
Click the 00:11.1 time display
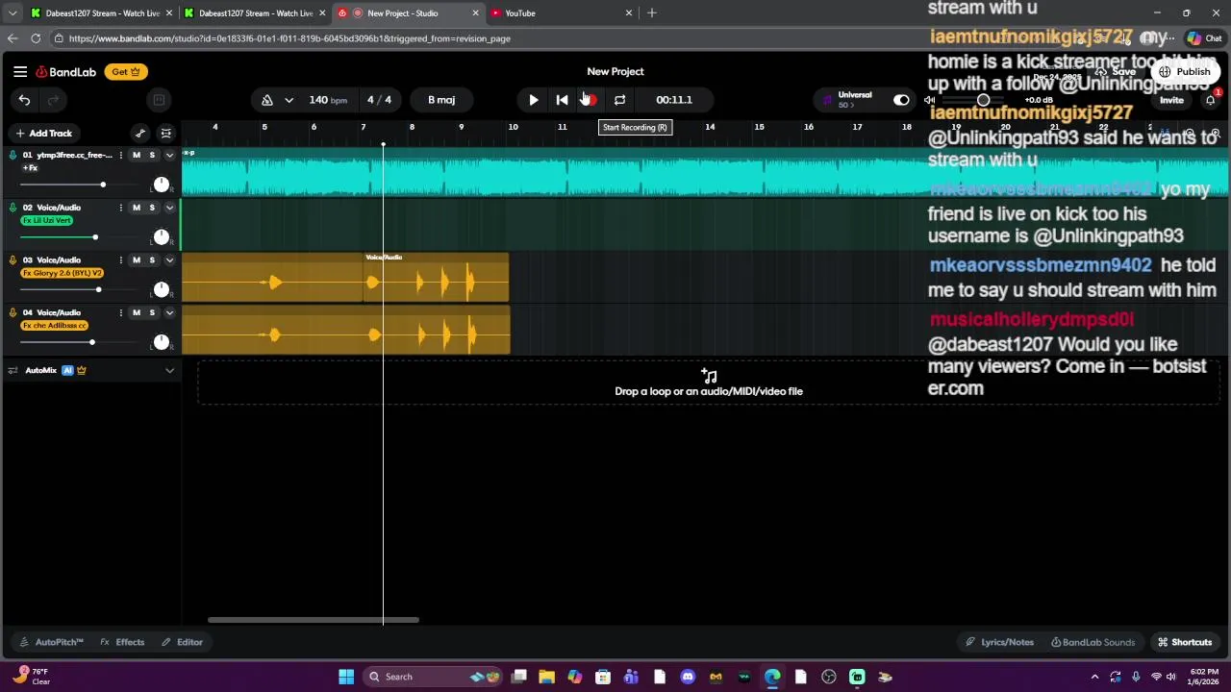point(674,100)
